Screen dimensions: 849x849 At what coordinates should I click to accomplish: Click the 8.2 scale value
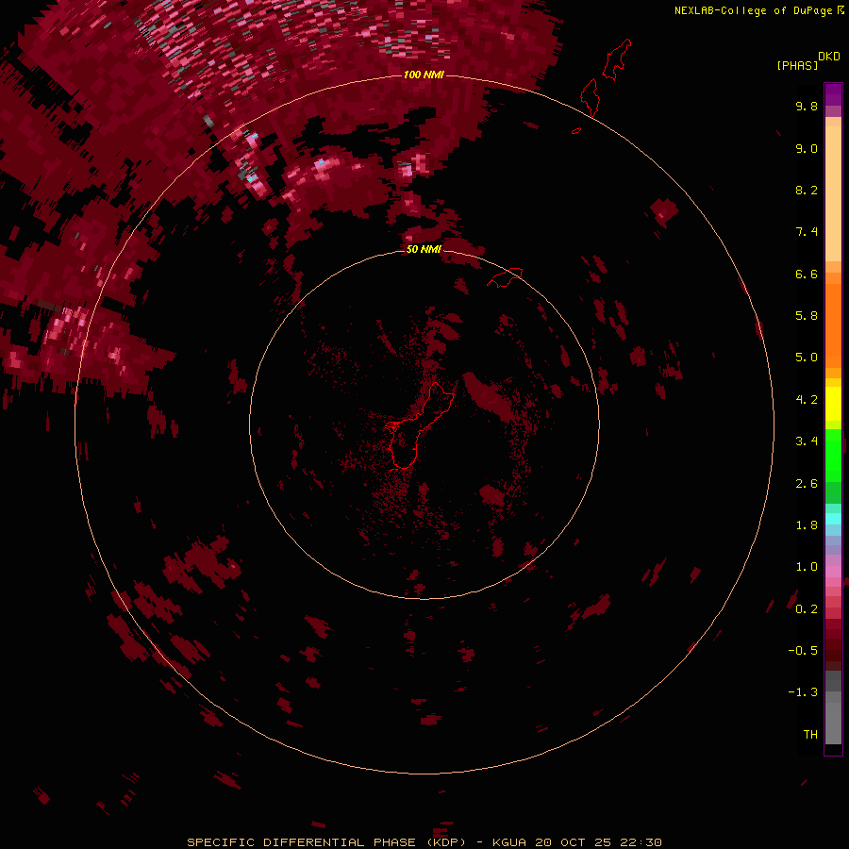point(807,190)
